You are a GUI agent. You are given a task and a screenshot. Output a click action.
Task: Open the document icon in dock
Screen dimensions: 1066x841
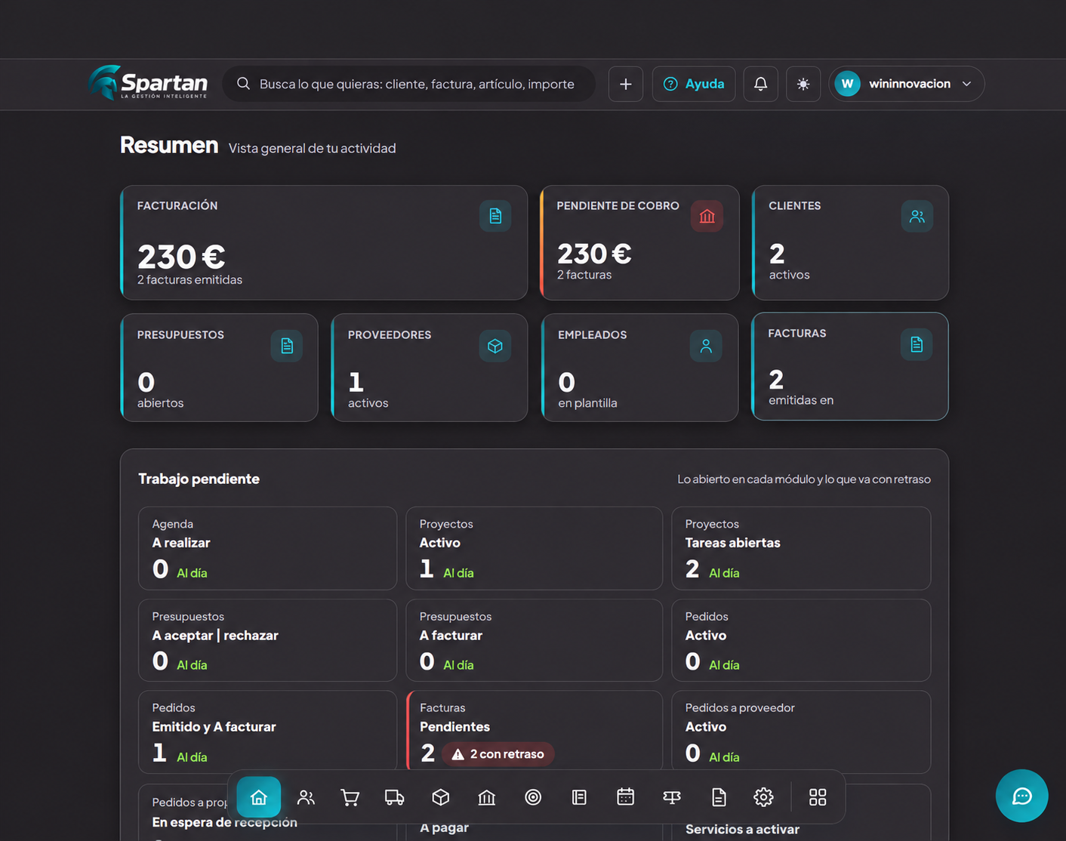coord(719,797)
